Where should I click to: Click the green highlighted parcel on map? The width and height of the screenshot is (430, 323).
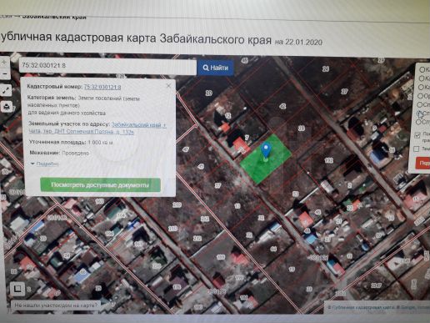(265, 159)
